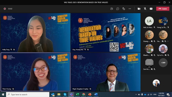
Task: Click the volume icon in the system tray
Action: tap(151, 95)
